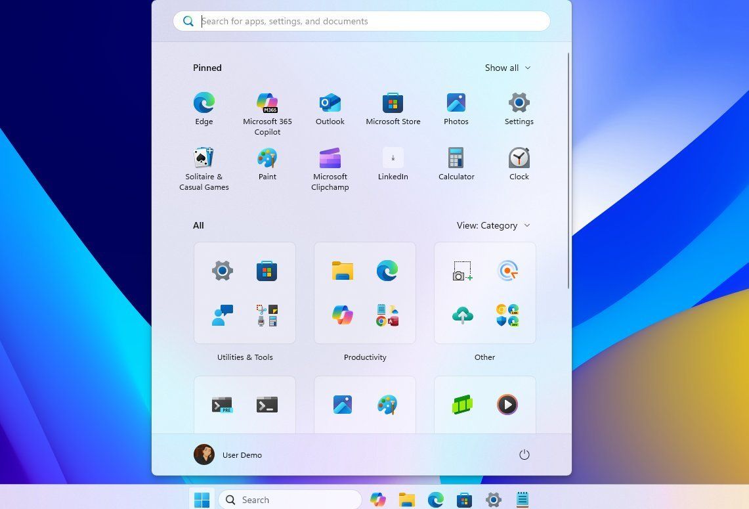Screen dimensions: 749x509
Task: Open the Utilities & Tools category group
Action: tap(244, 292)
